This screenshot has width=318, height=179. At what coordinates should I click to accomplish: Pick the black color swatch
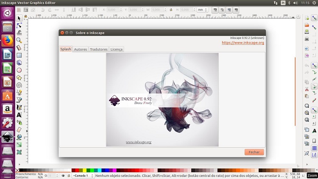click(21, 170)
